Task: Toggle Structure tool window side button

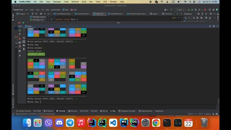Action: (13, 103)
